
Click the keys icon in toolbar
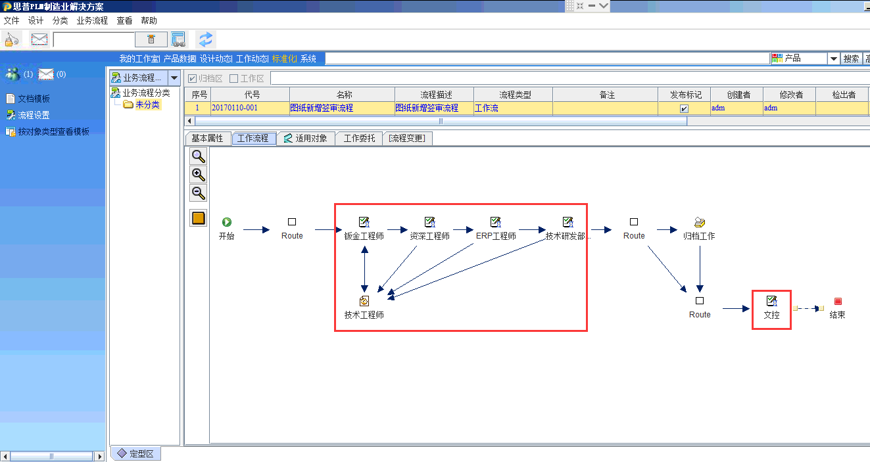(12, 39)
